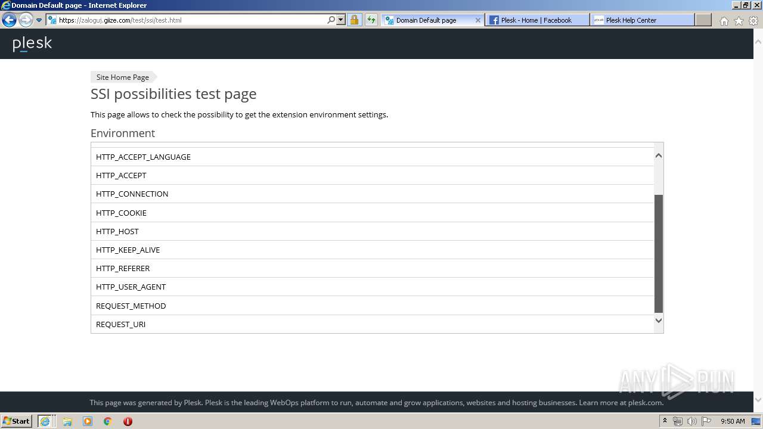Click the Environment list scrollbar thumb
Viewport: 763px width, 429px height.
click(659, 253)
